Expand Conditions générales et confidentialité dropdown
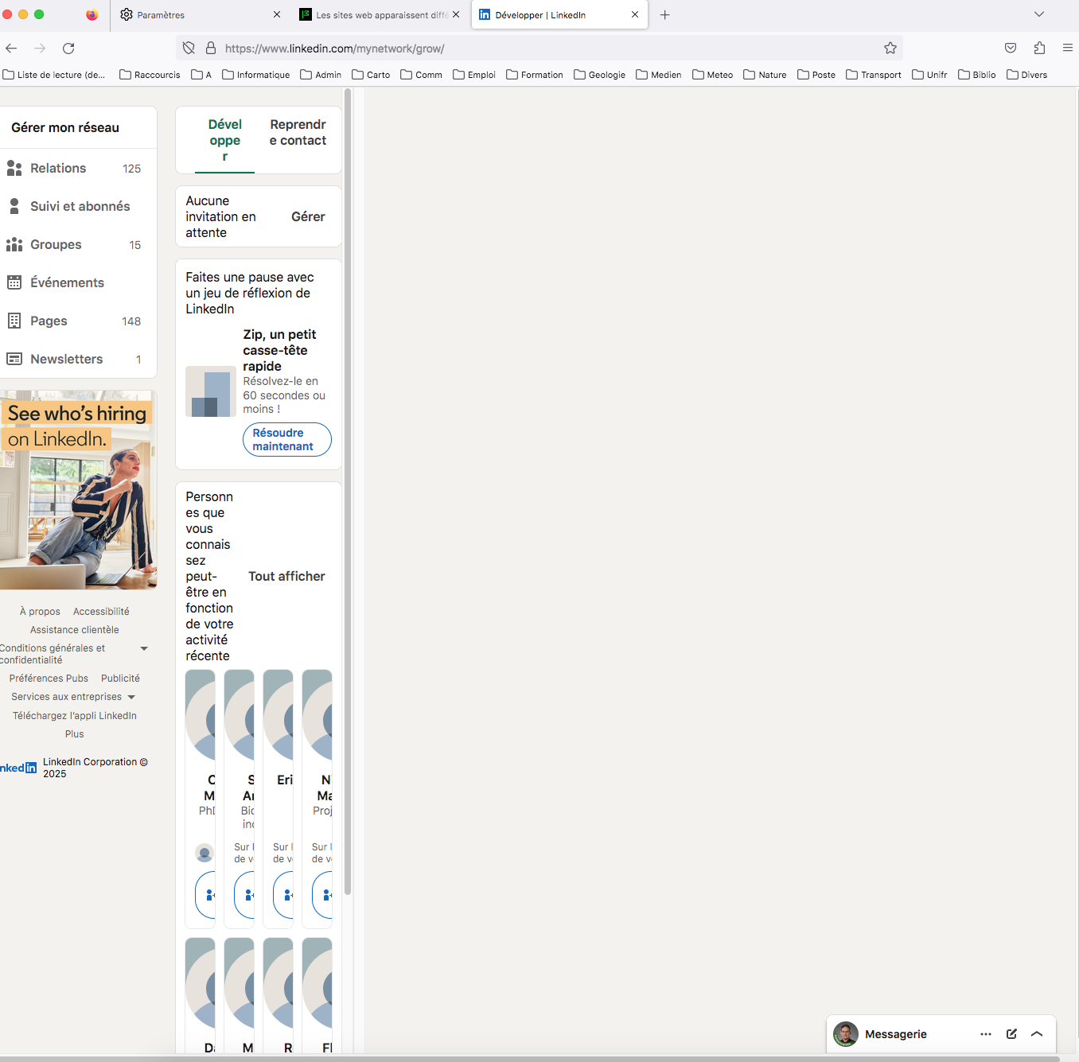Viewport: 1079px width, 1062px height. pyautogui.click(x=144, y=649)
